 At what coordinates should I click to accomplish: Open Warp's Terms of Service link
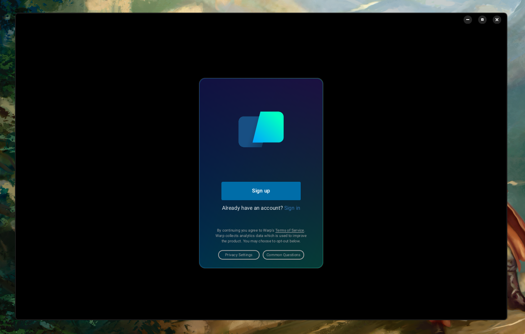click(x=290, y=230)
